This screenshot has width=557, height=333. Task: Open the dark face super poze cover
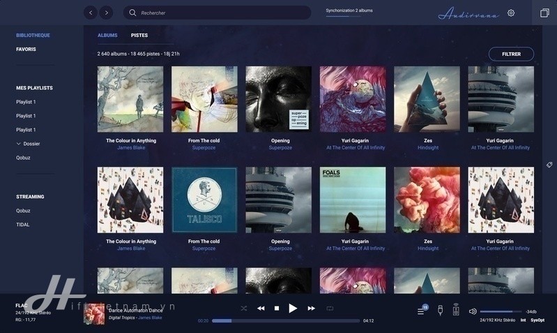(279, 99)
